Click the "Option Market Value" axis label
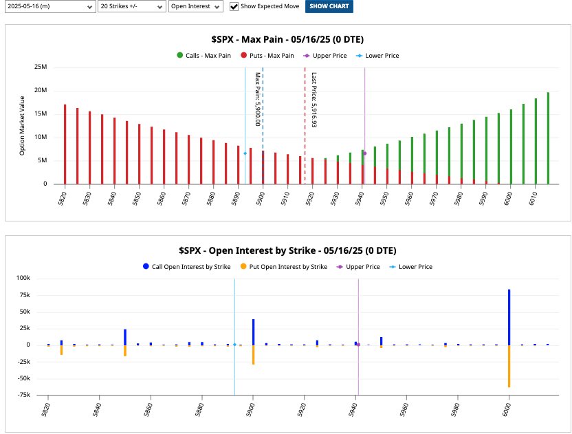 [x=22, y=126]
